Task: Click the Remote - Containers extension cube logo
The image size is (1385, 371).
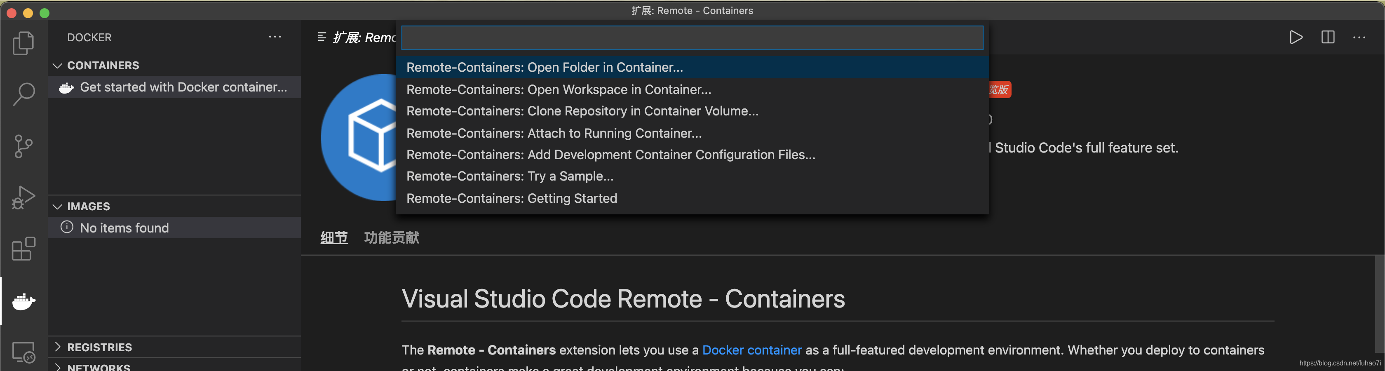Action: 359,138
